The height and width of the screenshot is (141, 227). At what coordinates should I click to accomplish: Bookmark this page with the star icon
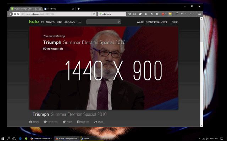pos(130,14)
